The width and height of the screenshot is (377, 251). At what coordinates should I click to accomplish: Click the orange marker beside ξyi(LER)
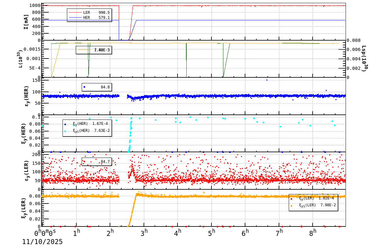point(291,206)
